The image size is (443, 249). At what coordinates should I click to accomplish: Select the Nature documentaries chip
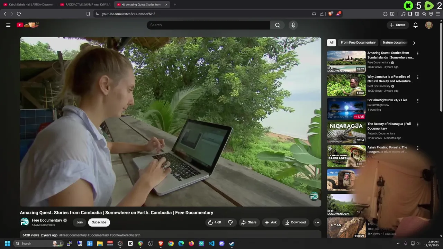tap(395, 43)
